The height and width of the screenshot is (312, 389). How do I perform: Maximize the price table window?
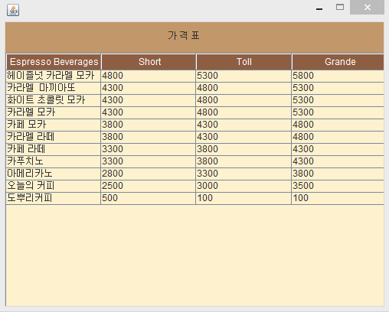coord(340,8)
